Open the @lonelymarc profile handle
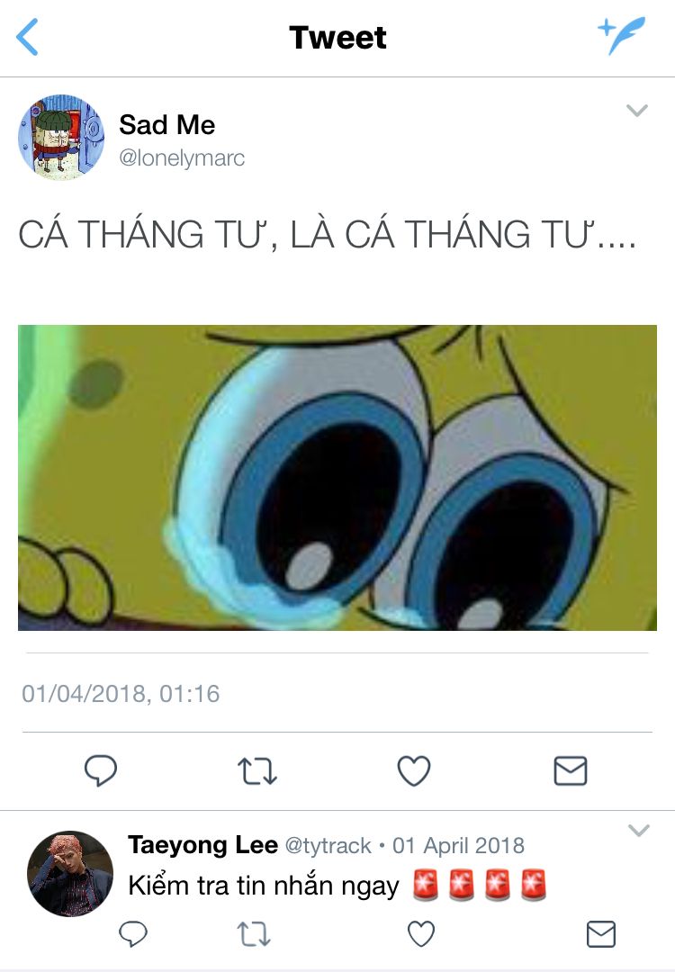This screenshot has height=972, width=675. tap(182, 158)
